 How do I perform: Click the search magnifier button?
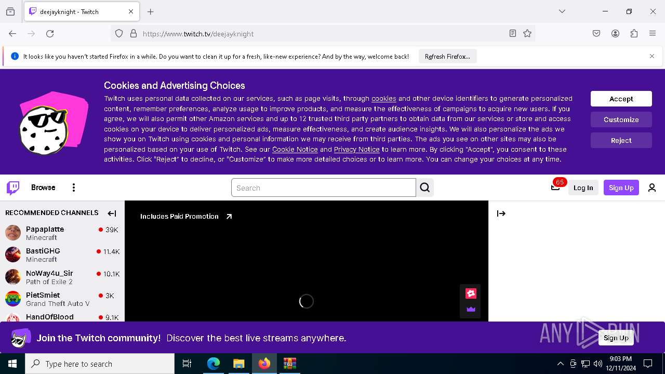pos(425,188)
